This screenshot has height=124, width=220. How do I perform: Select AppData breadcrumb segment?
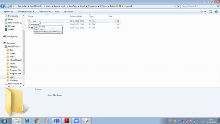coord(73,6)
